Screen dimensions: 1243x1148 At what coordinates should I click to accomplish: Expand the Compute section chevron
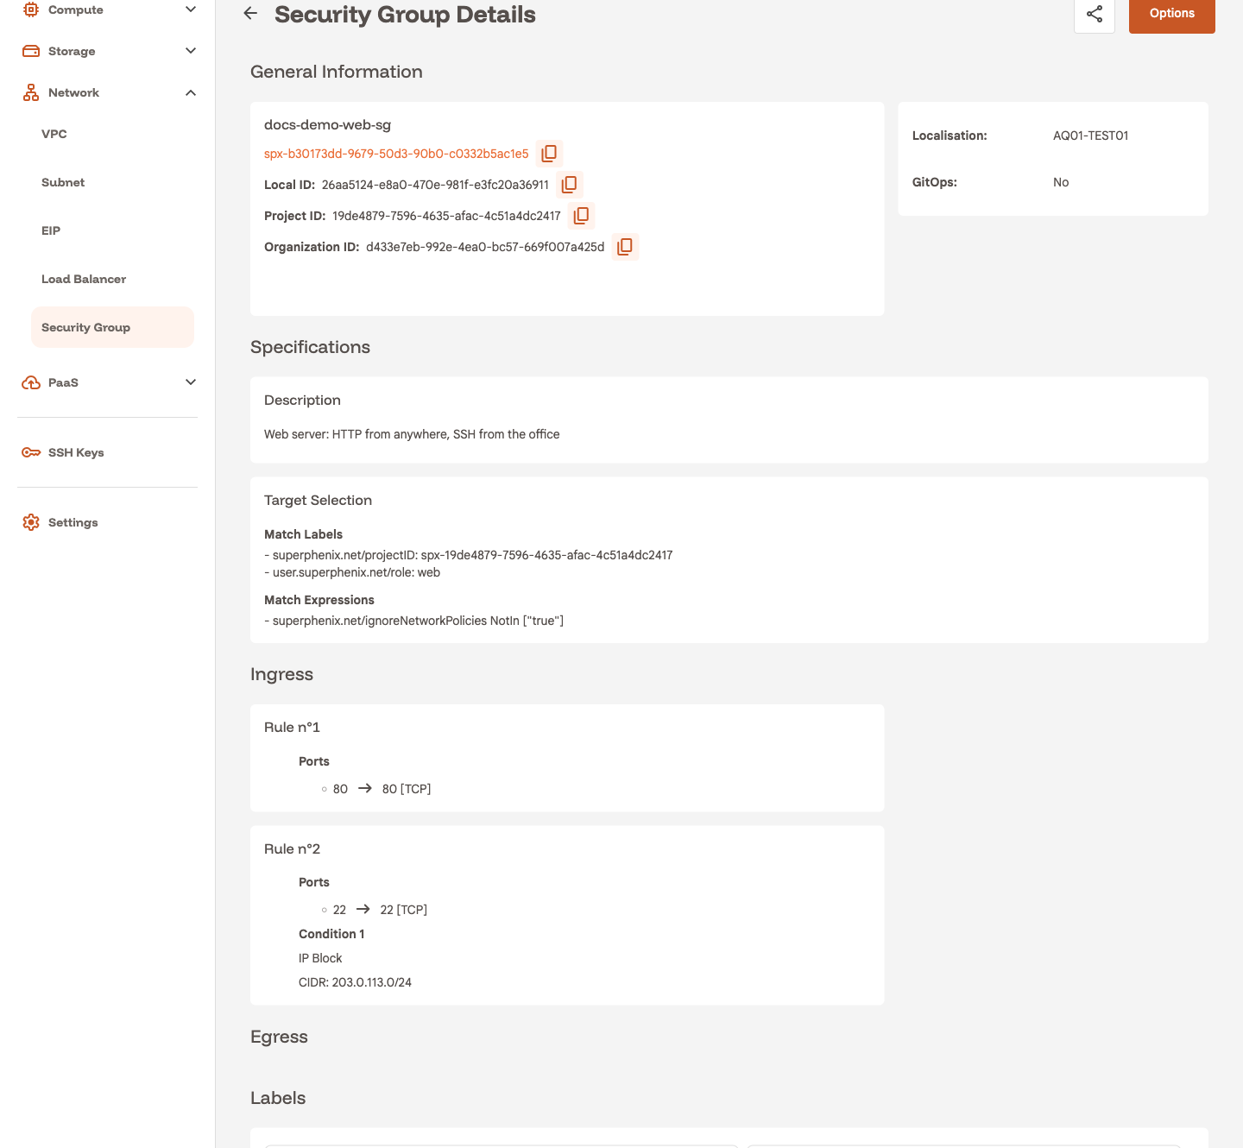[x=191, y=9]
